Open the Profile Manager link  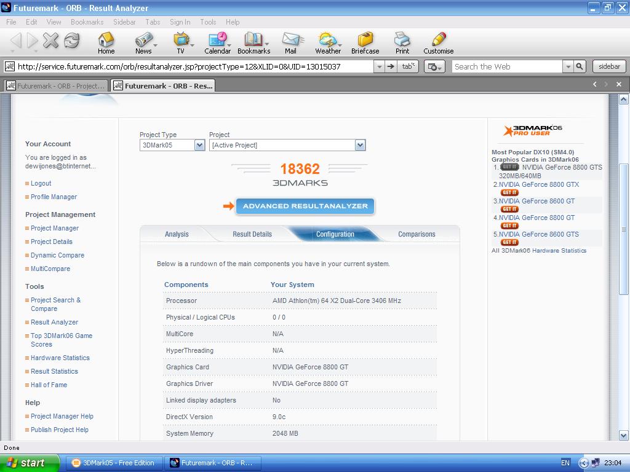[54, 197]
